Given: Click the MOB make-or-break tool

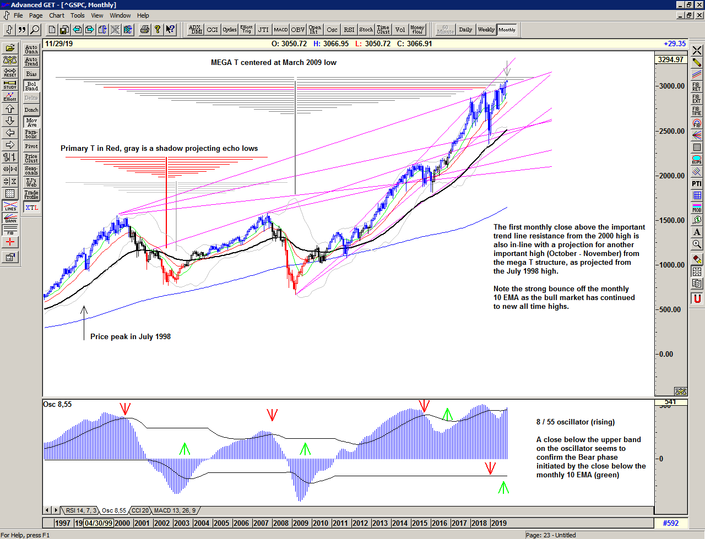Looking at the screenshot, I should pos(697,208).
